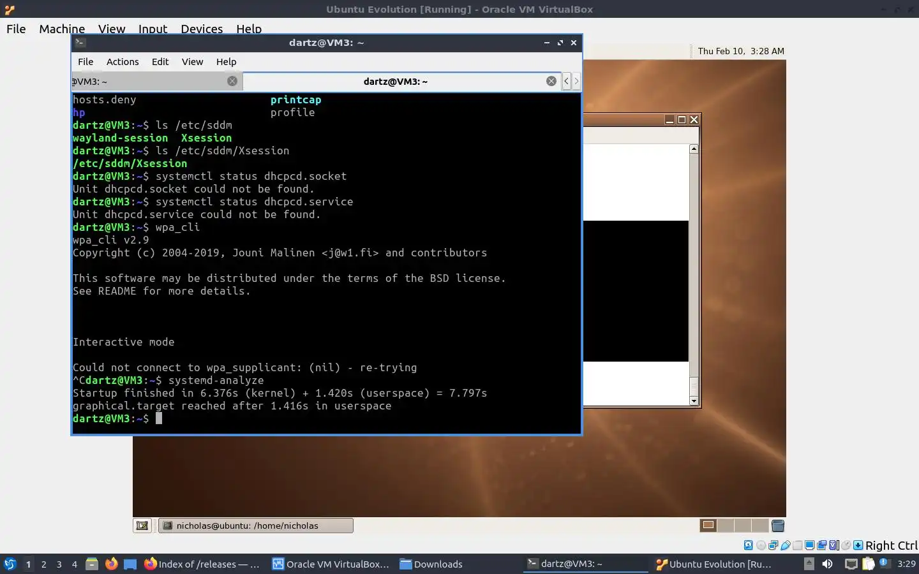Select host virtual desktop 1

pyautogui.click(x=28, y=564)
